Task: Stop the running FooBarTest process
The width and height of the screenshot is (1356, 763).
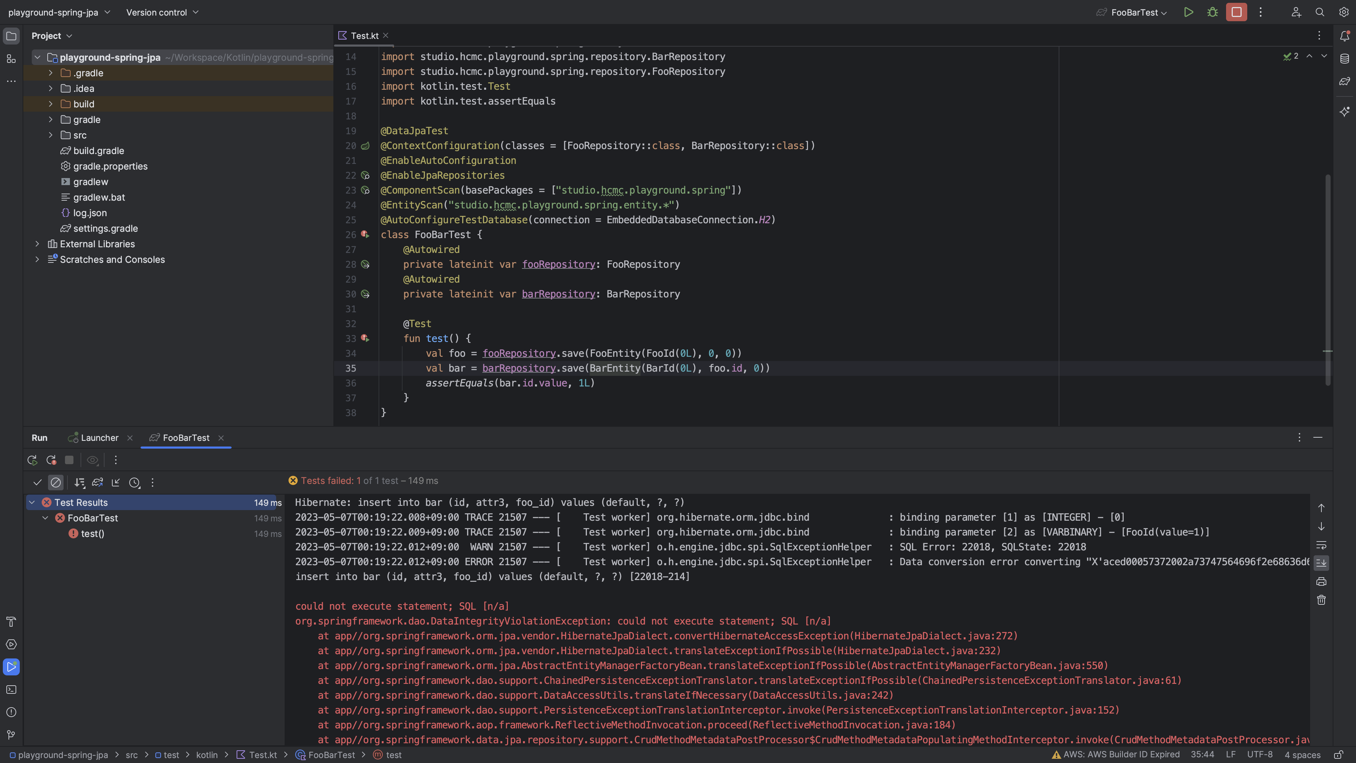Action: click(1236, 12)
